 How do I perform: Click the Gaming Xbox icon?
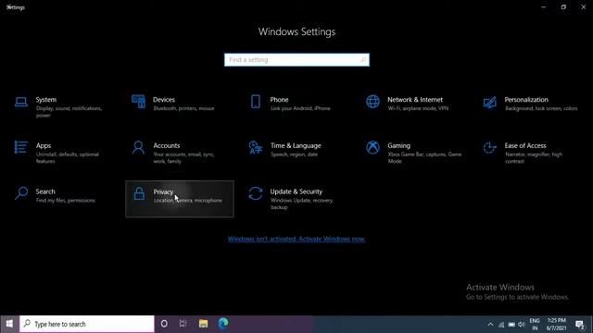372,147
